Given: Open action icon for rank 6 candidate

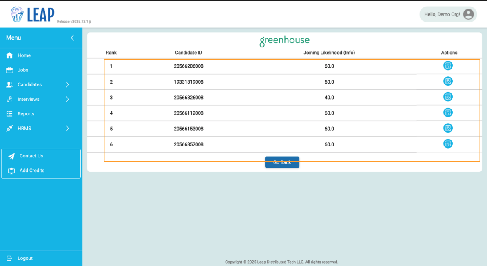Looking at the screenshot, I should pyautogui.click(x=448, y=144).
